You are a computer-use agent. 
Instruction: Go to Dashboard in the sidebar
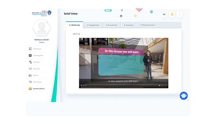37,49
